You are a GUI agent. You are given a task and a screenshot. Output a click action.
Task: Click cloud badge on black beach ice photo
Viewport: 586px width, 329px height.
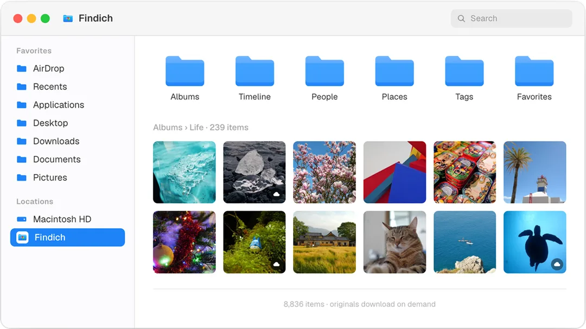[277, 194]
